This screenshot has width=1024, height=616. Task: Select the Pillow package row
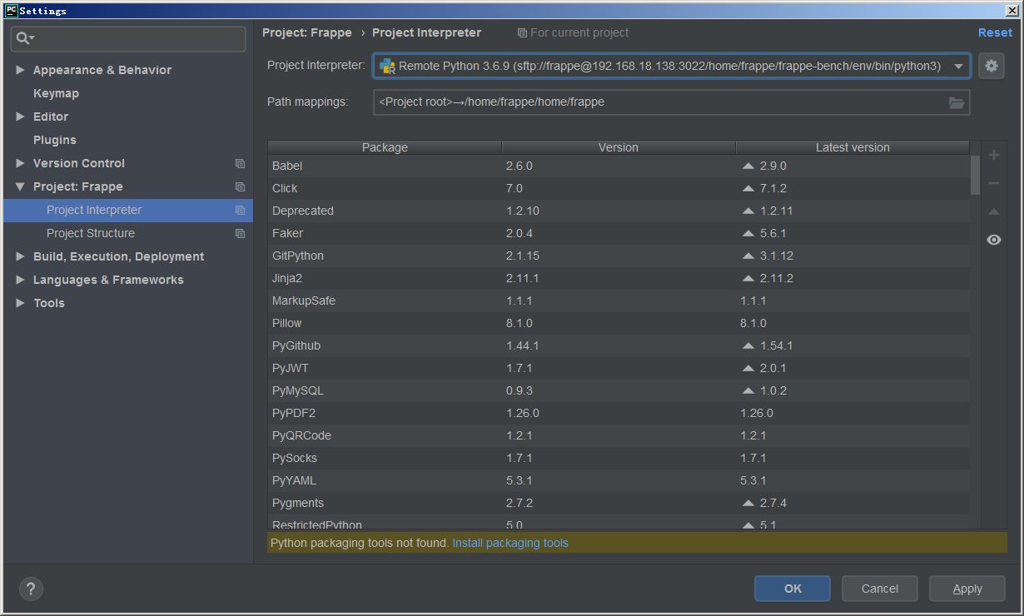619,323
